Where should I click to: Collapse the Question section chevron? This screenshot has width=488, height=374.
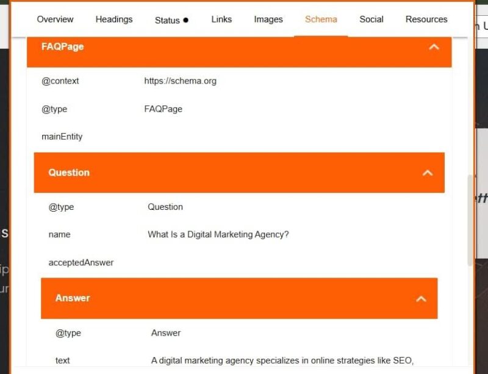(428, 173)
